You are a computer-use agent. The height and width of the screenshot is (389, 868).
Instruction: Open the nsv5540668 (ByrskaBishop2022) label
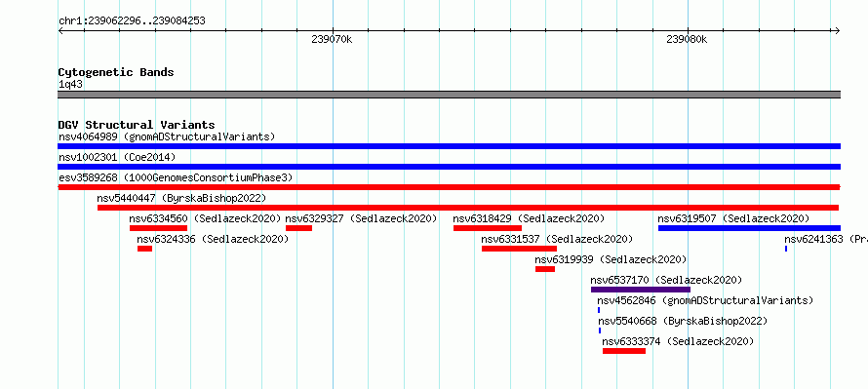[x=683, y=321]
